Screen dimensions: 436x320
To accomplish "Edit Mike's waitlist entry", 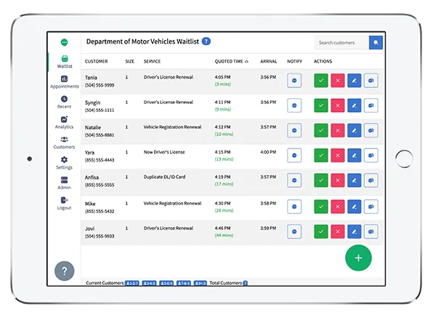I will coord(355,207).
